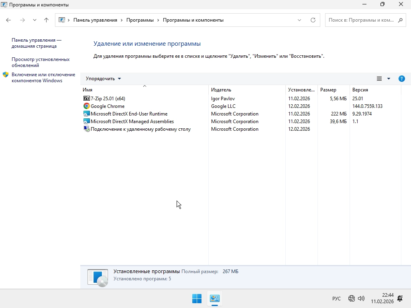Refresh the address bar view
Screen dimensions: 411x308
click(x=313, y=20)
